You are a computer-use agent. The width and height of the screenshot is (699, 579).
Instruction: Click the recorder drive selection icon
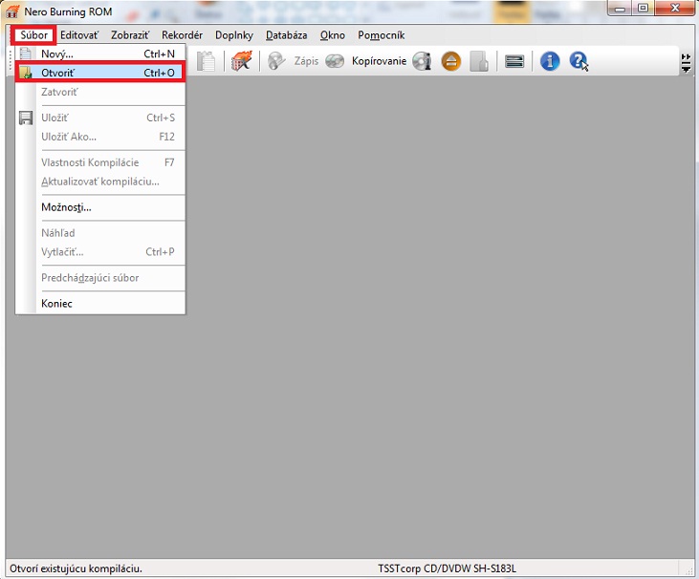coord(514,61)
